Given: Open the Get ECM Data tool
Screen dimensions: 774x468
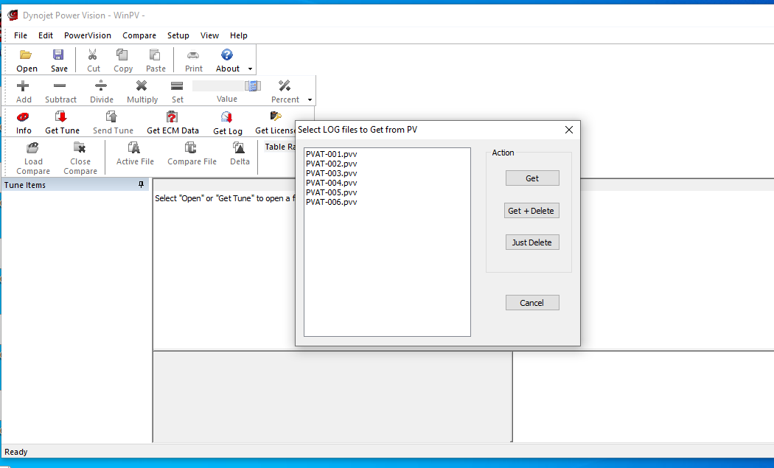Looking at the screenshot, I should pos(172,117).
